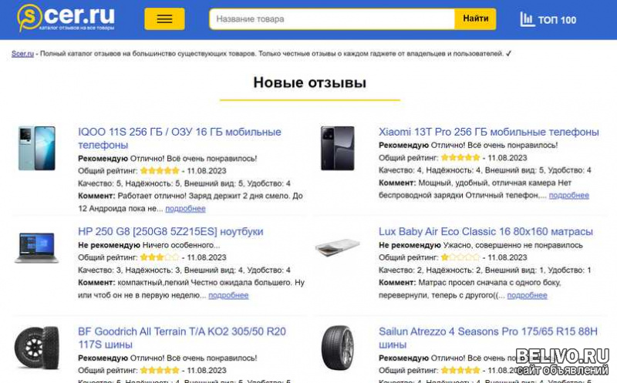The height and width of the screenshot is (383, 617).
Task: Click inside the Название товара search field
Action: click(x=332, y=18)
